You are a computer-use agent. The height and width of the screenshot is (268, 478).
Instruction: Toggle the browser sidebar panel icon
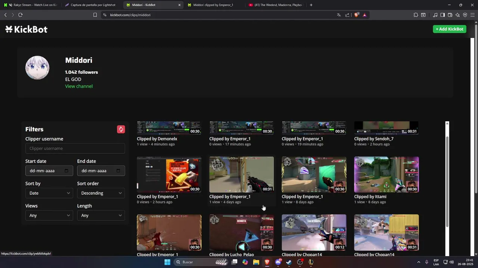tap(443, 15)
